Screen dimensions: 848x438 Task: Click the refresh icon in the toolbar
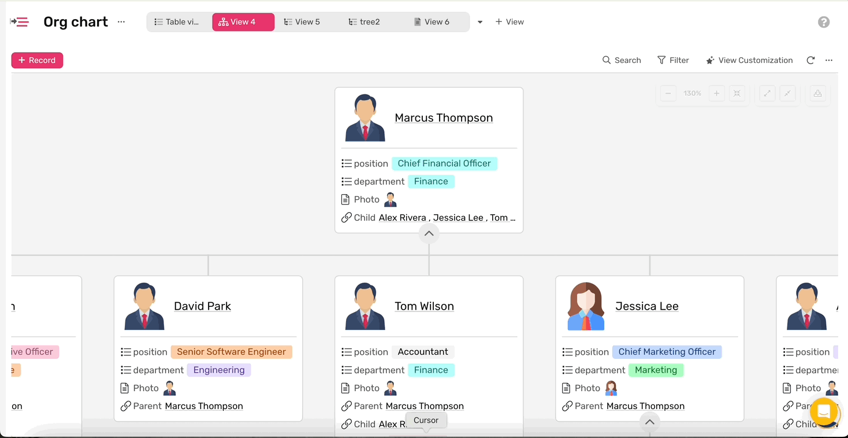(810, 60)
